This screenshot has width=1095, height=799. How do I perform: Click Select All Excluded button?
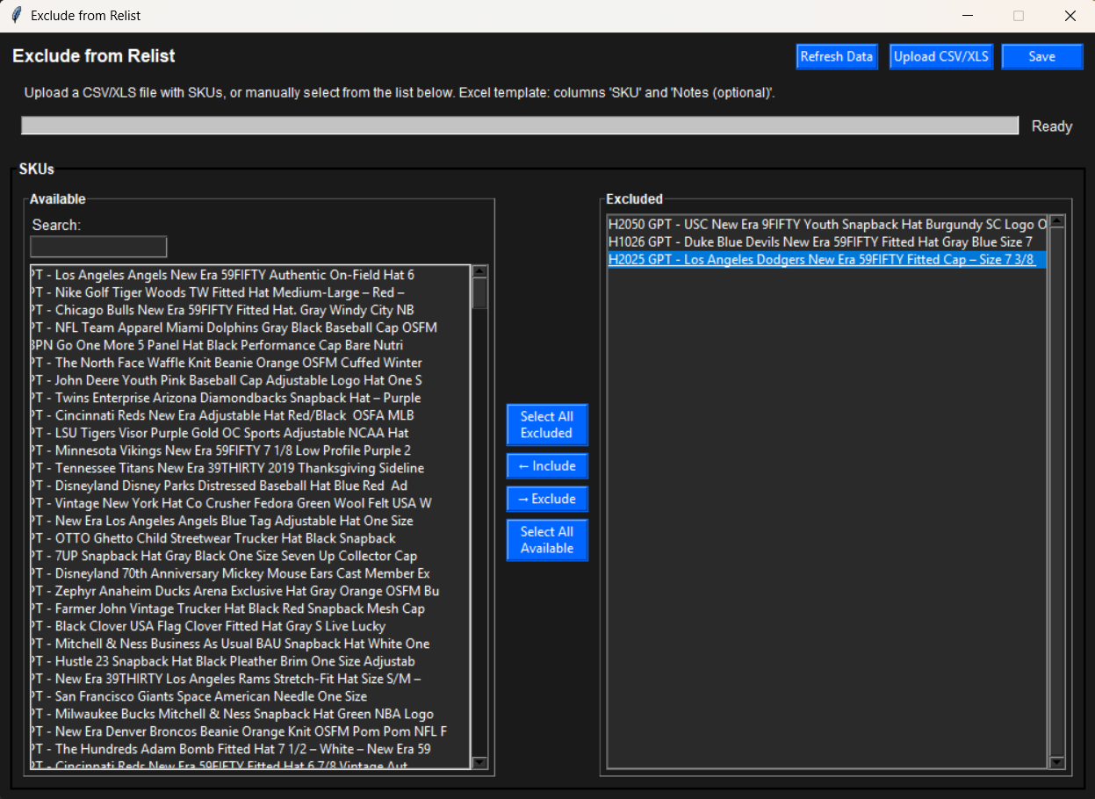pyautogui.click(x=546, y=425)
